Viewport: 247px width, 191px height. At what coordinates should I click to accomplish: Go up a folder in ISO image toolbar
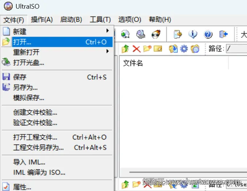click(125, 49)
